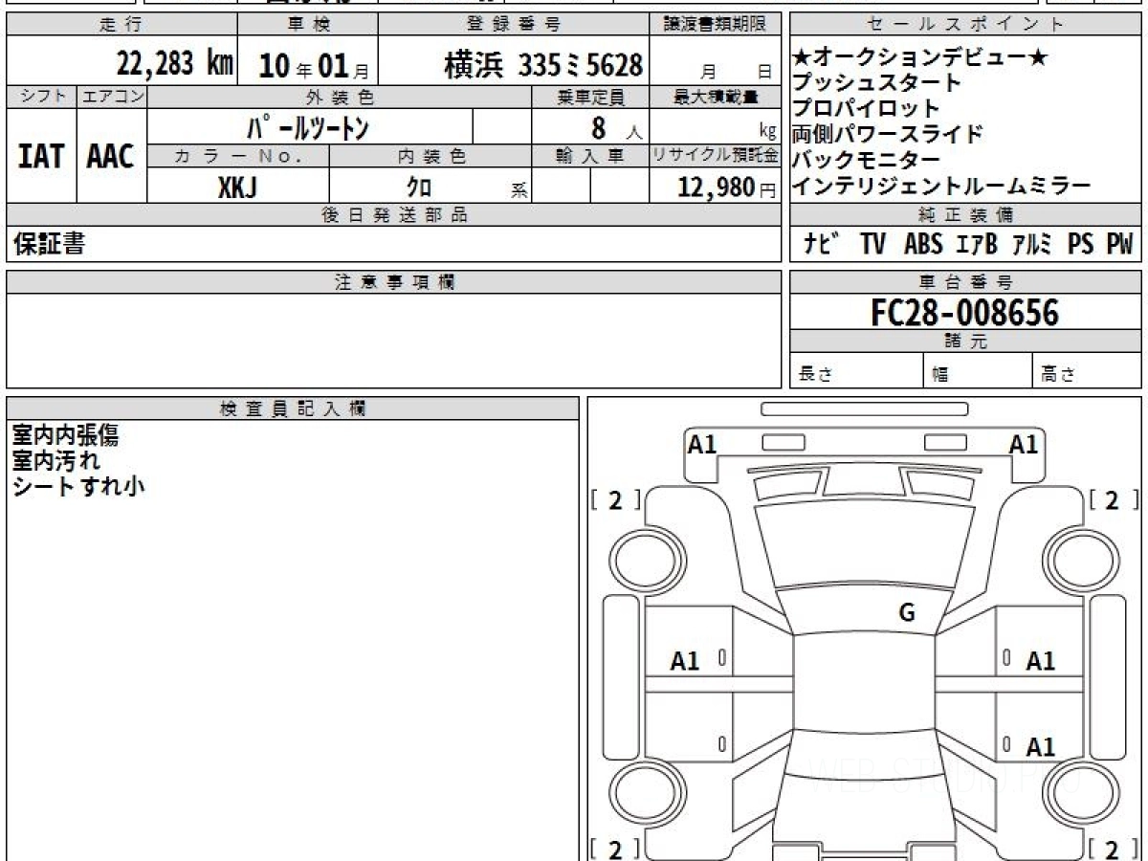Click the ナビ equipment label
This screenshot has height=861, width=1148.
[822, 244]
